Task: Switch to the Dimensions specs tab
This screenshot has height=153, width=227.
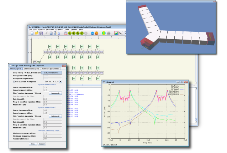Action: click(31, 69)
